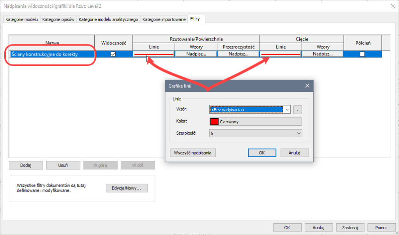Click red Linie override under Cięcie
Viewport: 399px width, 235px height.
pyautogui.click(x=281, y=54)
